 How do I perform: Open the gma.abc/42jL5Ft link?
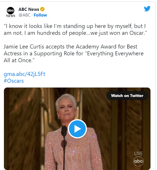coord(25,74)
